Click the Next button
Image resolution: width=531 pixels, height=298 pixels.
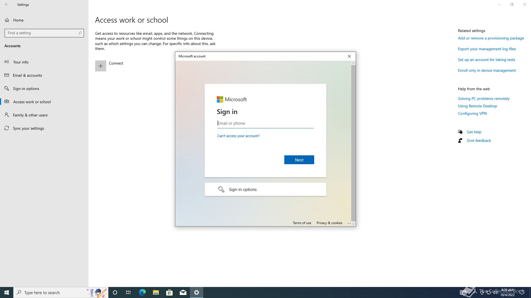[x=299, y=160]
